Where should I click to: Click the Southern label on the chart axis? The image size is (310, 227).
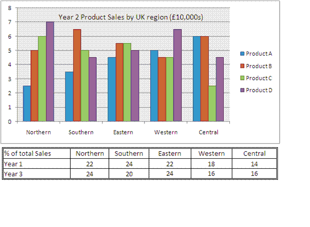(81, 132)
